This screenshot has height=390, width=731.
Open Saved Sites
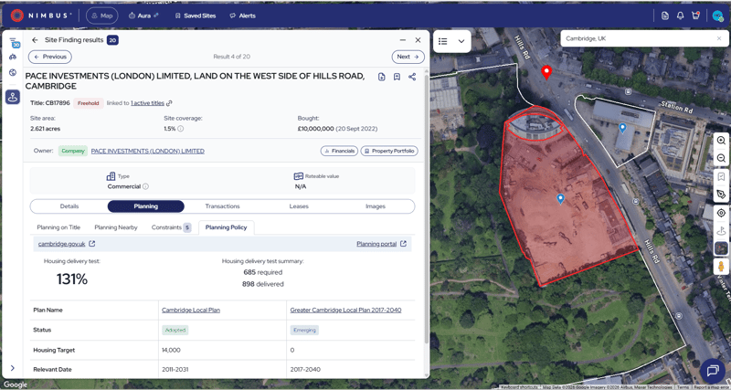click(196, 16)
